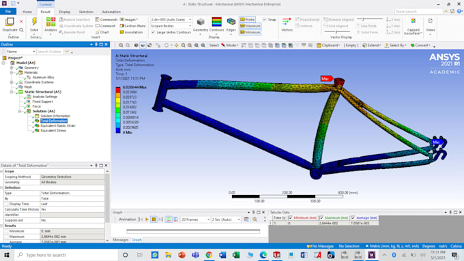Switch to the Messages tab
This screenshot has width=464, height=261.
coord(121,240)
